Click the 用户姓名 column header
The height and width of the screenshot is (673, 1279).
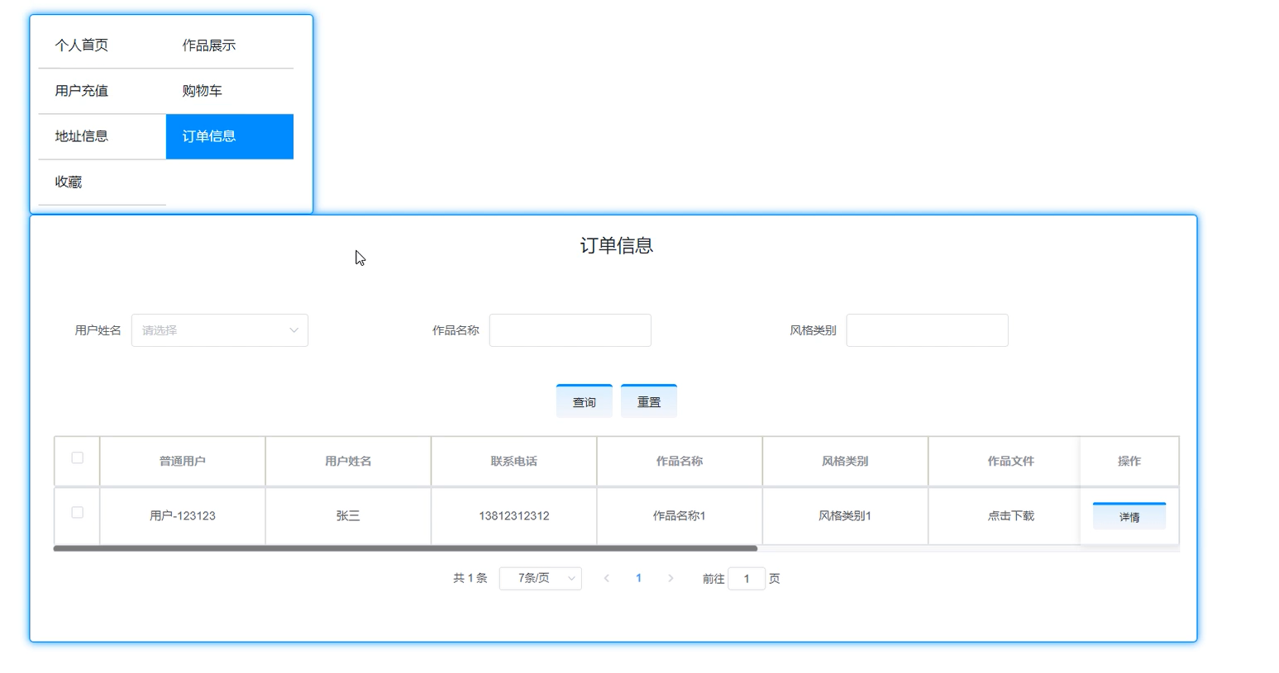[x=348, y=462]
